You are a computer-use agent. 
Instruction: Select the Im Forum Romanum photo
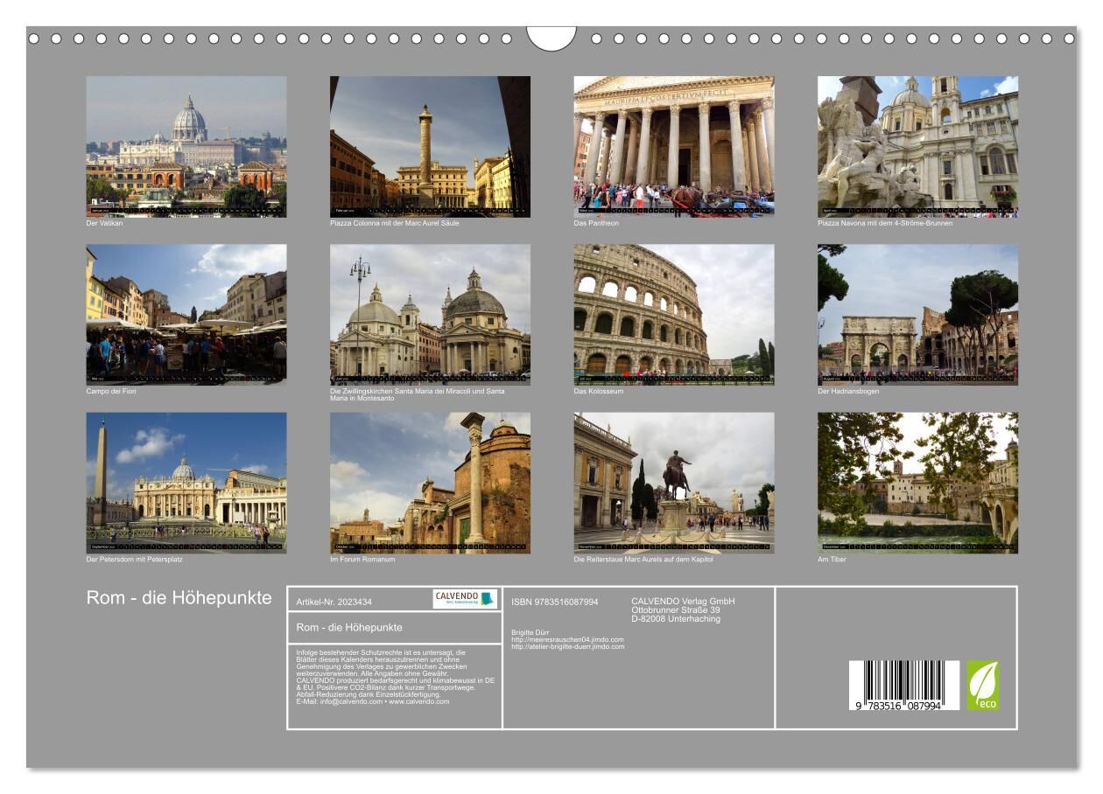click(430, 483)
